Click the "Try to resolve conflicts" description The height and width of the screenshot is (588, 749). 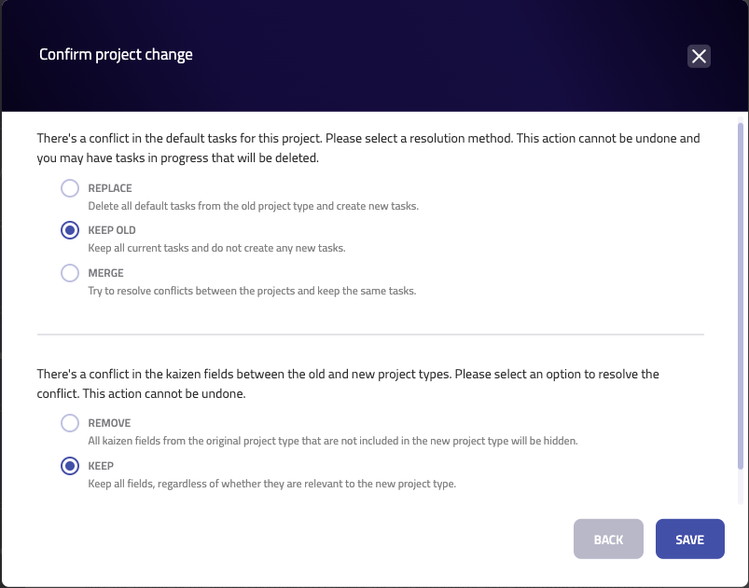(252, 290)
